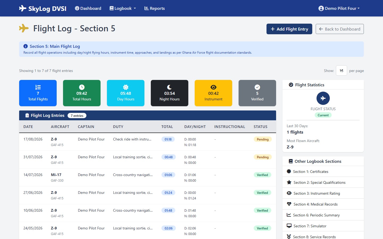This screenshot has height=239, width=383.
Task: Click the DATE column header
Action: (x=28, y=127)
